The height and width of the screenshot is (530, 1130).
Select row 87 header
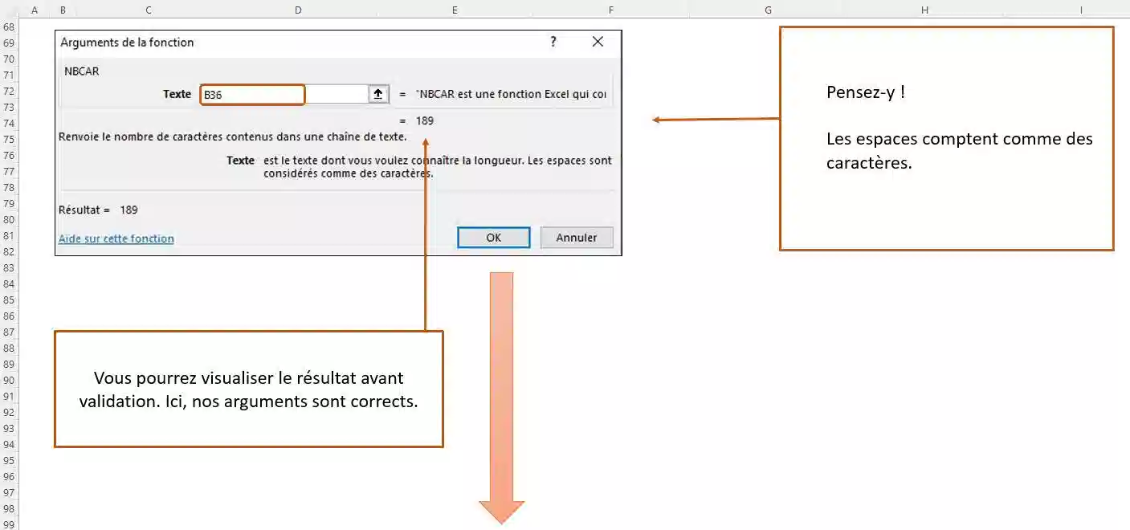pos(9,332)
